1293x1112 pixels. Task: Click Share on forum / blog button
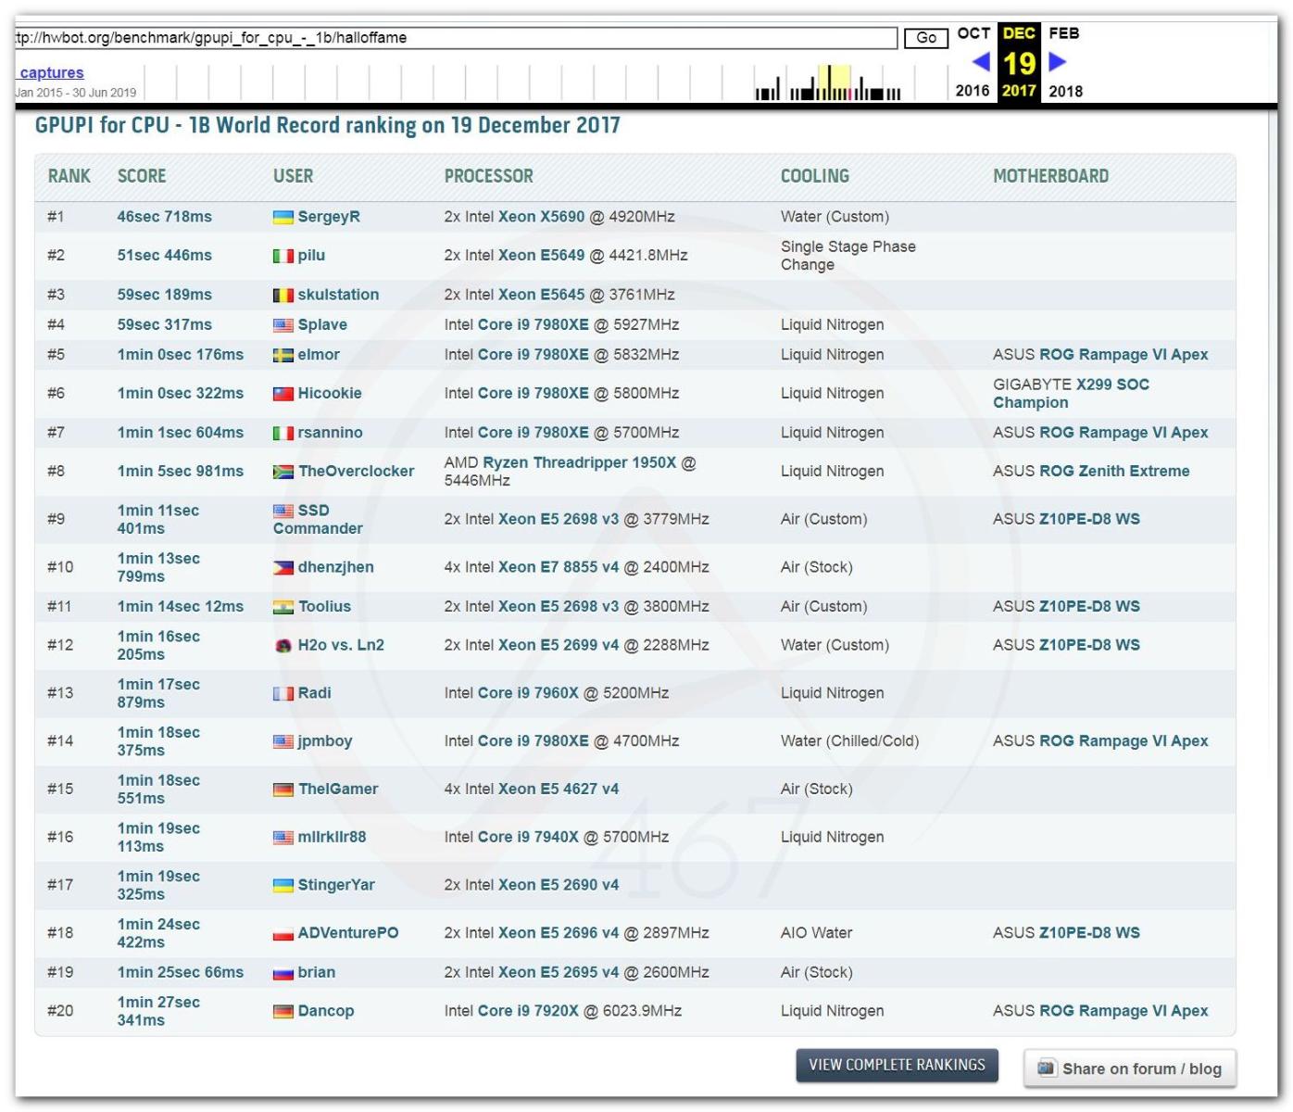click(x=1129, y=1068)
